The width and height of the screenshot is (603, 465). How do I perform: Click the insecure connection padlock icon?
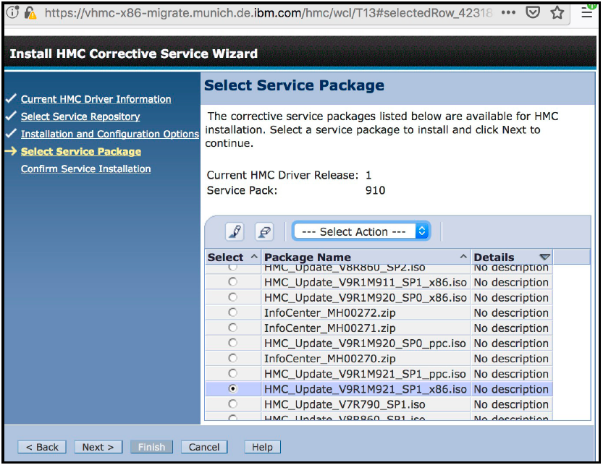click(x=30, y=12)
